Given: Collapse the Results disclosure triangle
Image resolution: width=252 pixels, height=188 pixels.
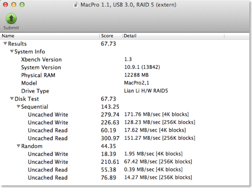Looking at the screenshot, I should (5, 44).
